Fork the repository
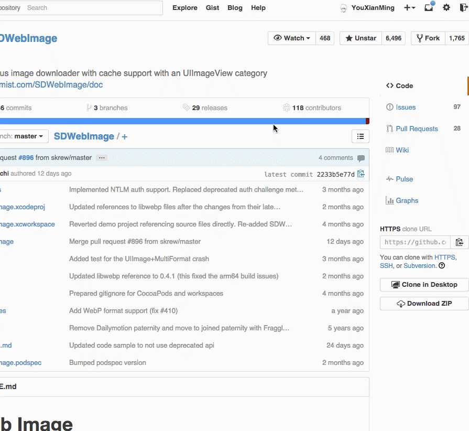This screenshot has width=469, height=431. [428, 38]
